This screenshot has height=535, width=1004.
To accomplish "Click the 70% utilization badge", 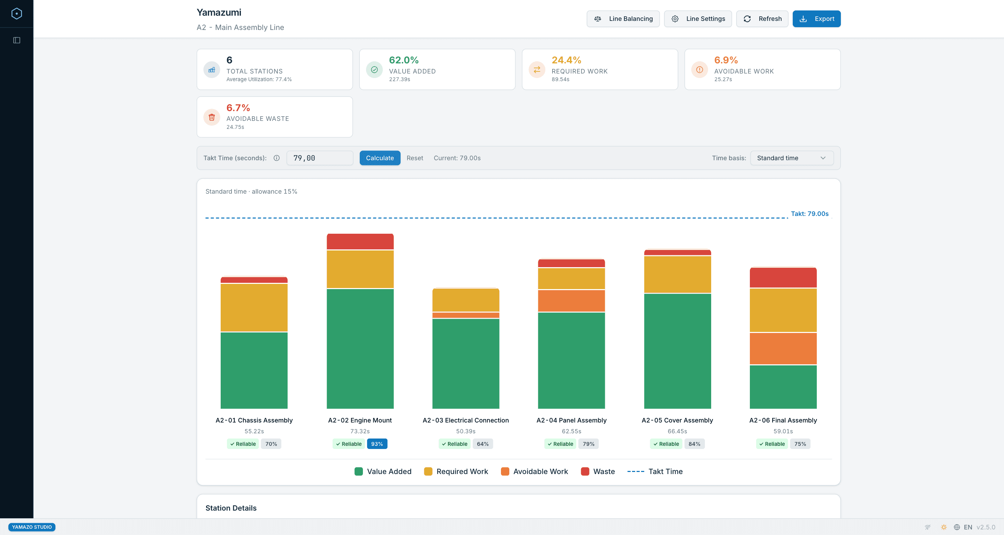I will 271,444.
